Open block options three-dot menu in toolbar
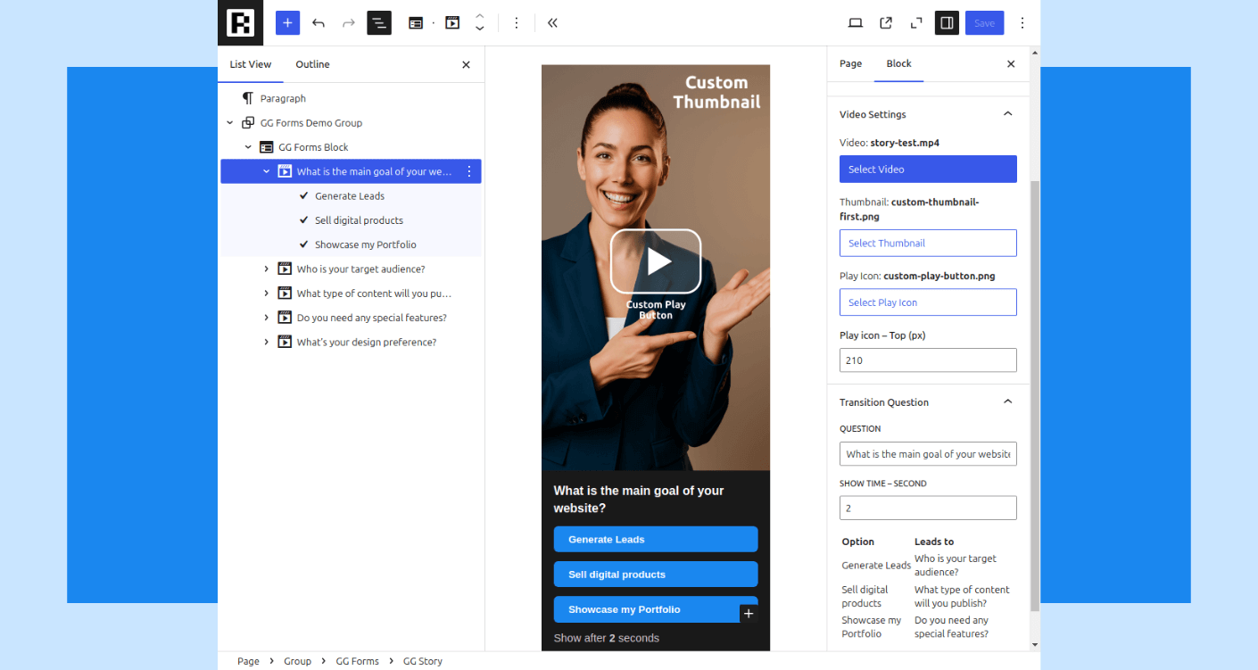This screenshot has width=1258, height=670. [x=516, y=23]
